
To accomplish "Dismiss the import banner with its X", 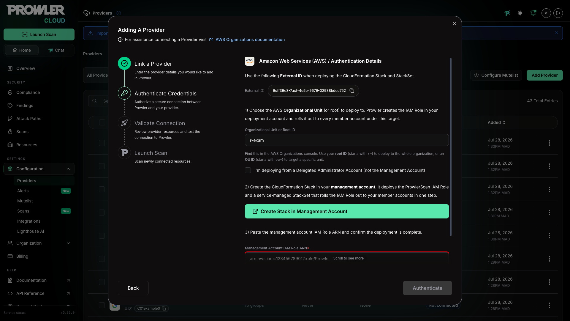I will pyautogui.click(x=557, y=33).
